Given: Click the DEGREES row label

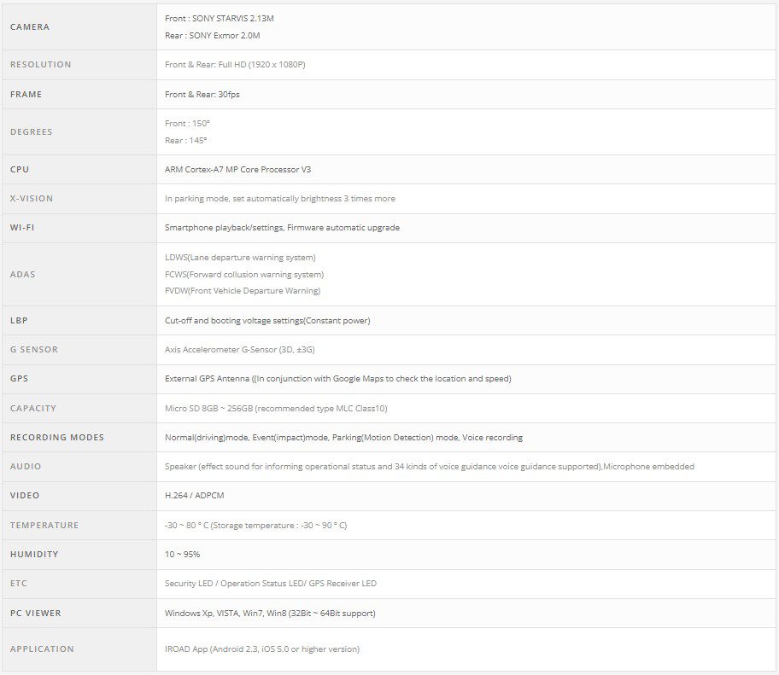Looking at the screenshot, I should (x=31, y=131).
